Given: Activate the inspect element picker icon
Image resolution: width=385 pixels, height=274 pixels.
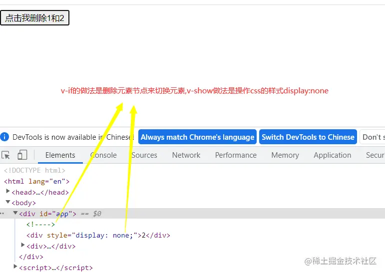Looking at the screenshot, I should pyautogui.click(x=5, y=155).
